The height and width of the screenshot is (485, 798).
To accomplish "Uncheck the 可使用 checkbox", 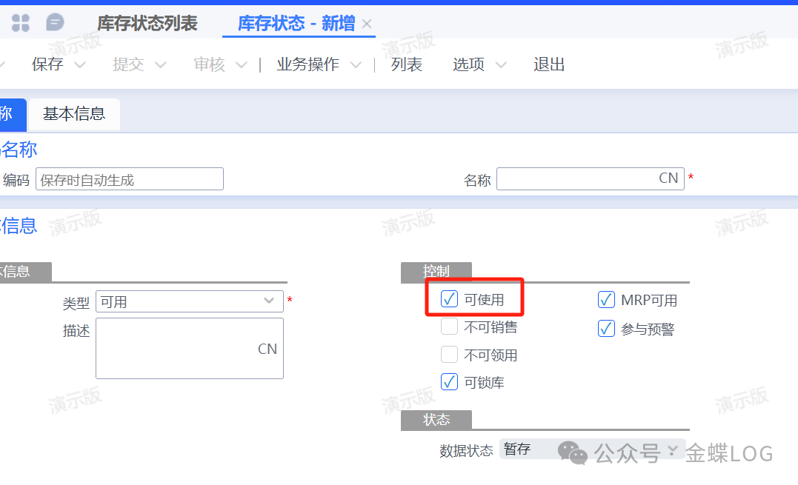I will click(449, 299).
